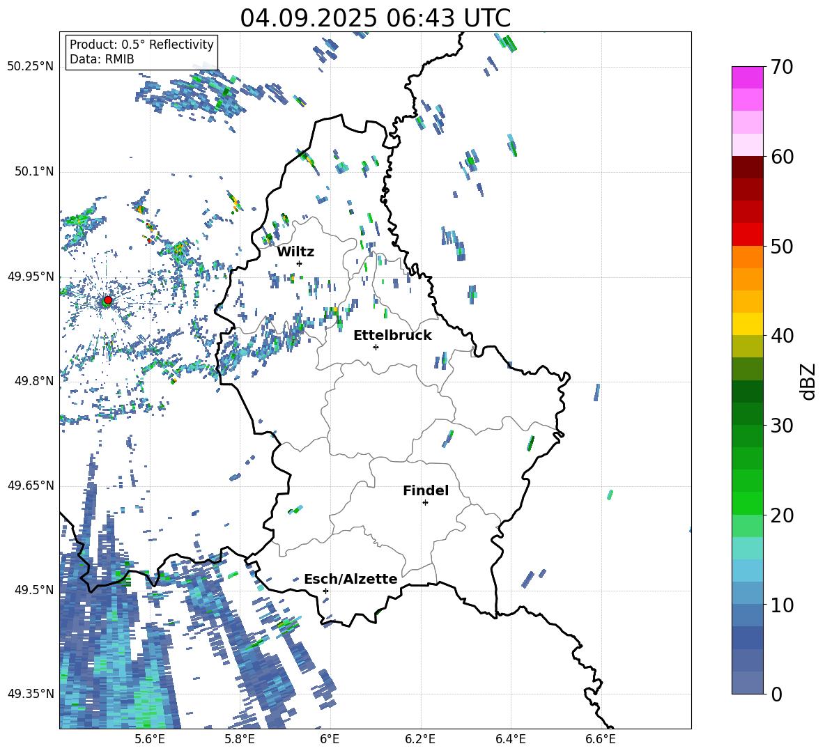825x753 pixels.
Task: Click the 6.2°E longitude label
Action: pos(420,740)
